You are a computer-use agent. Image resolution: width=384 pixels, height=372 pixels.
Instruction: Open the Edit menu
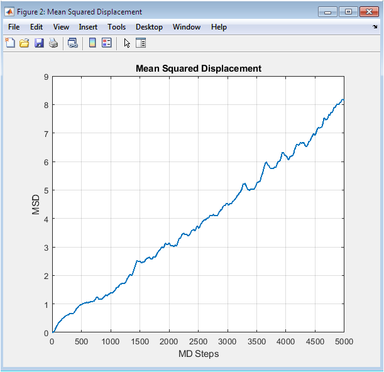point(36,27)
